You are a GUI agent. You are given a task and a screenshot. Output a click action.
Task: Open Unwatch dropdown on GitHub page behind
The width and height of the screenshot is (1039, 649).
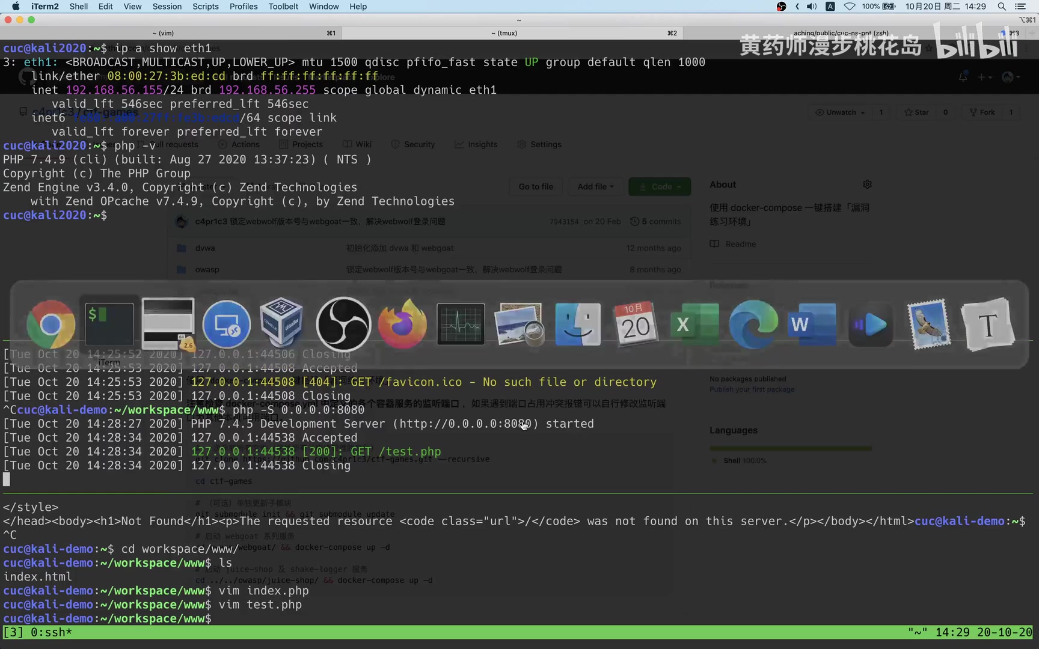pos(840,112)
